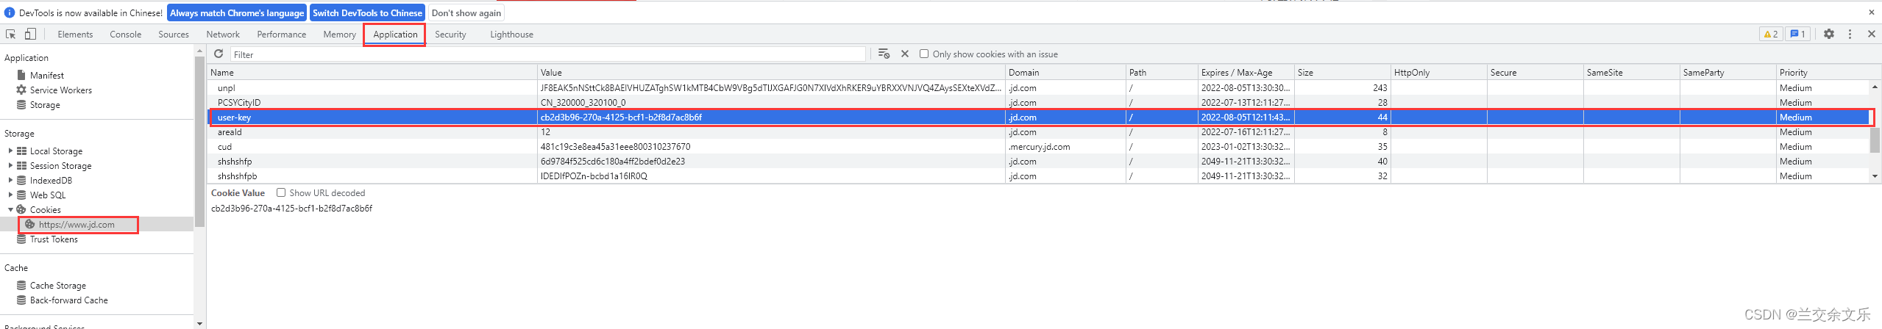Open DevTools settings gear
This screenshot has width=1882, height=329.
1829,34
